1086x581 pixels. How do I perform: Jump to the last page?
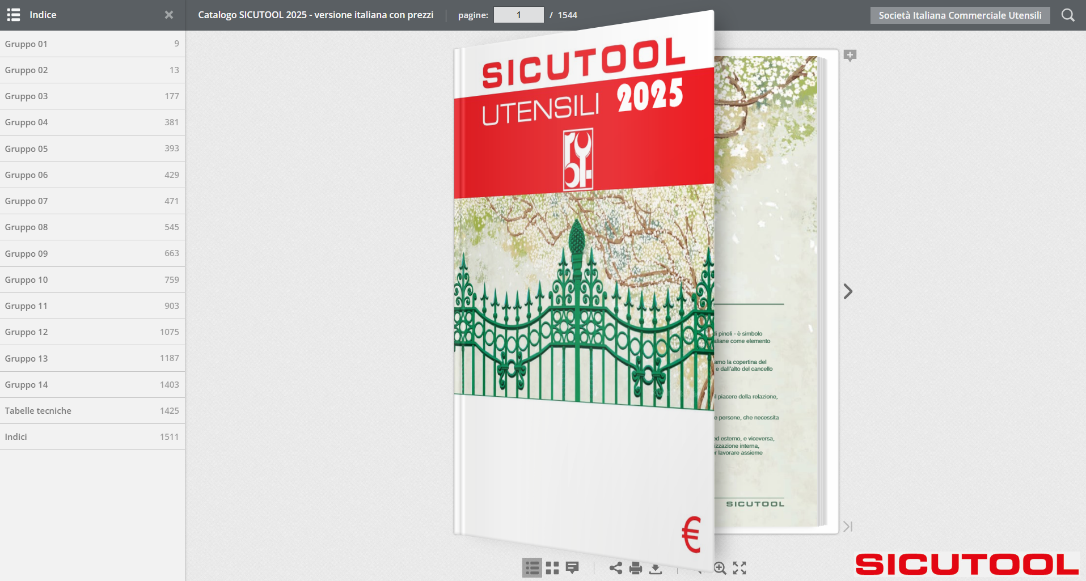click(848, 527)
